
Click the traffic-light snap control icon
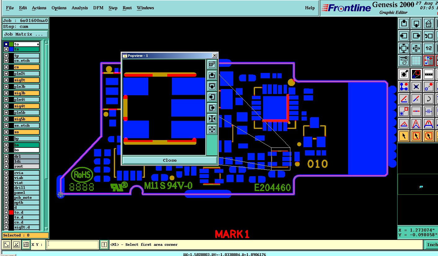coord(428,61)
